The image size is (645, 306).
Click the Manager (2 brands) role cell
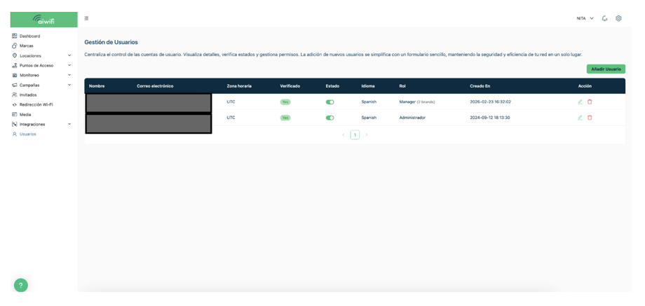[417, 102]
